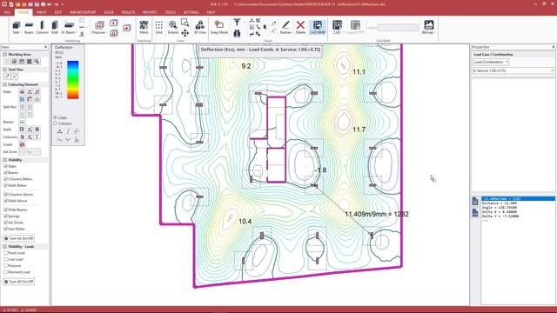Click the first Text Size icon
The width and height of the screenshot is (557, 313).
[x=7, y=77]
